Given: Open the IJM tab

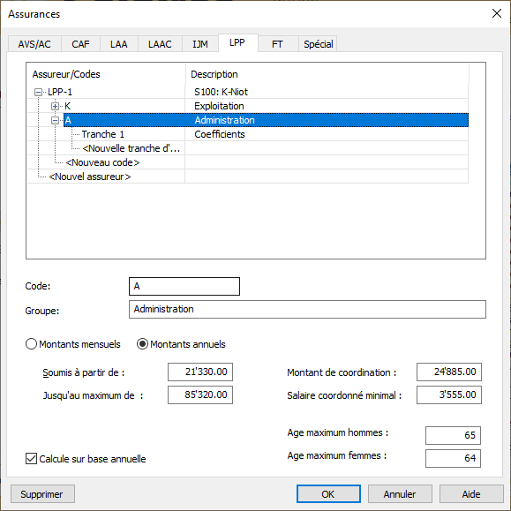Looking at the screenshot, I should (200, 44).
